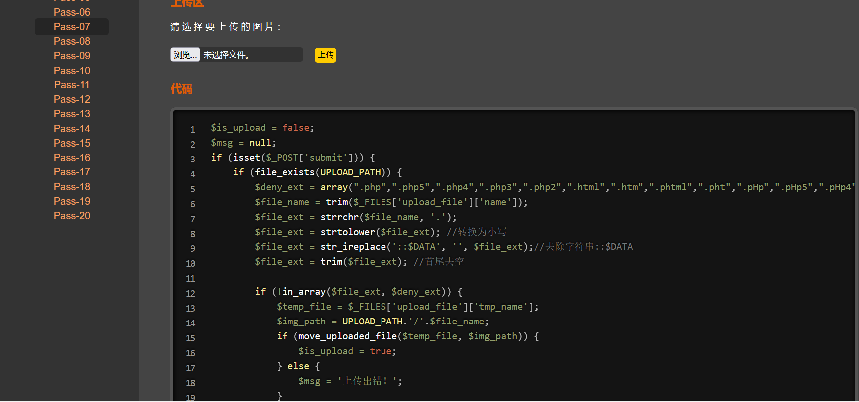This screenshot has height=402, width=859.
Task: Click the trim($file_ext) line
Action: 359,262
